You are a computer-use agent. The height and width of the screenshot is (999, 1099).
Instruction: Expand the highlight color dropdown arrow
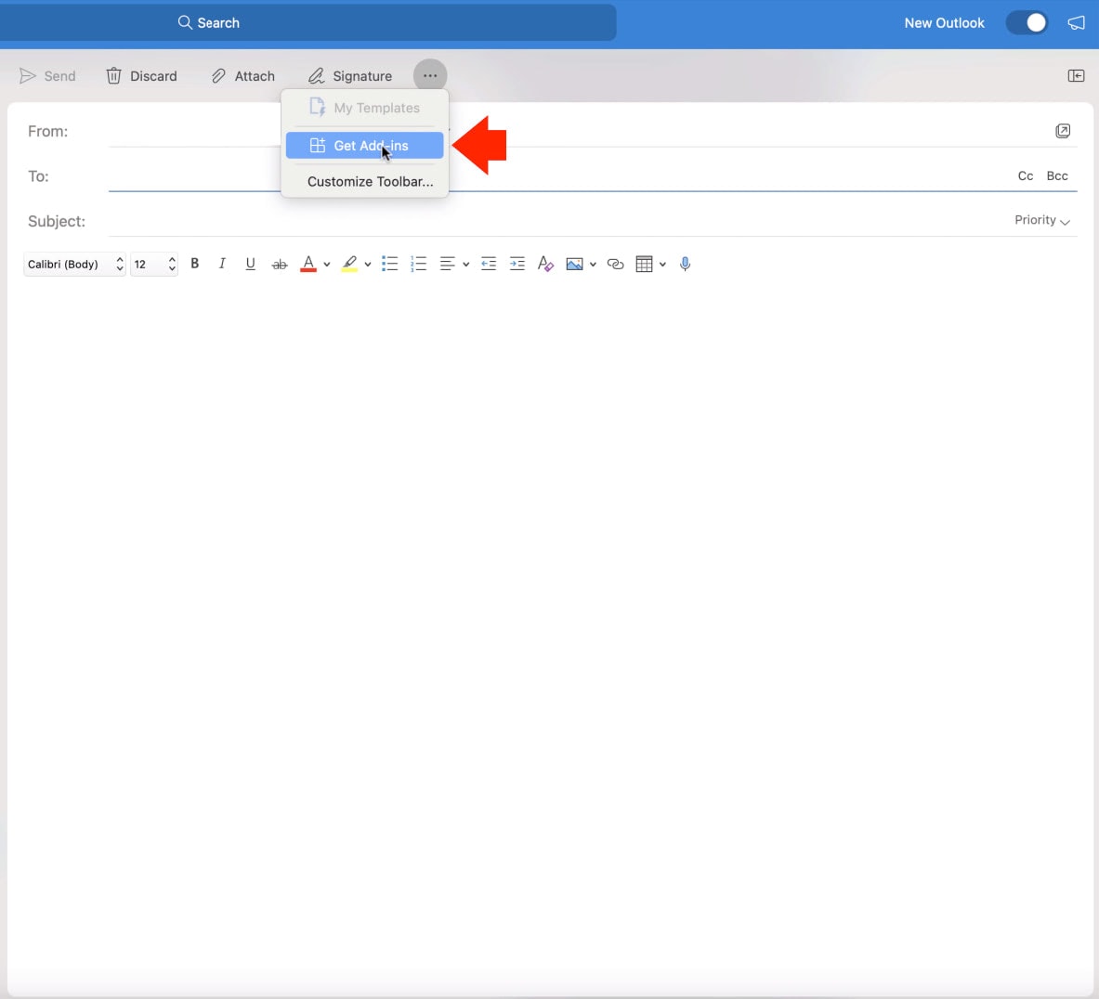point(367,265)
